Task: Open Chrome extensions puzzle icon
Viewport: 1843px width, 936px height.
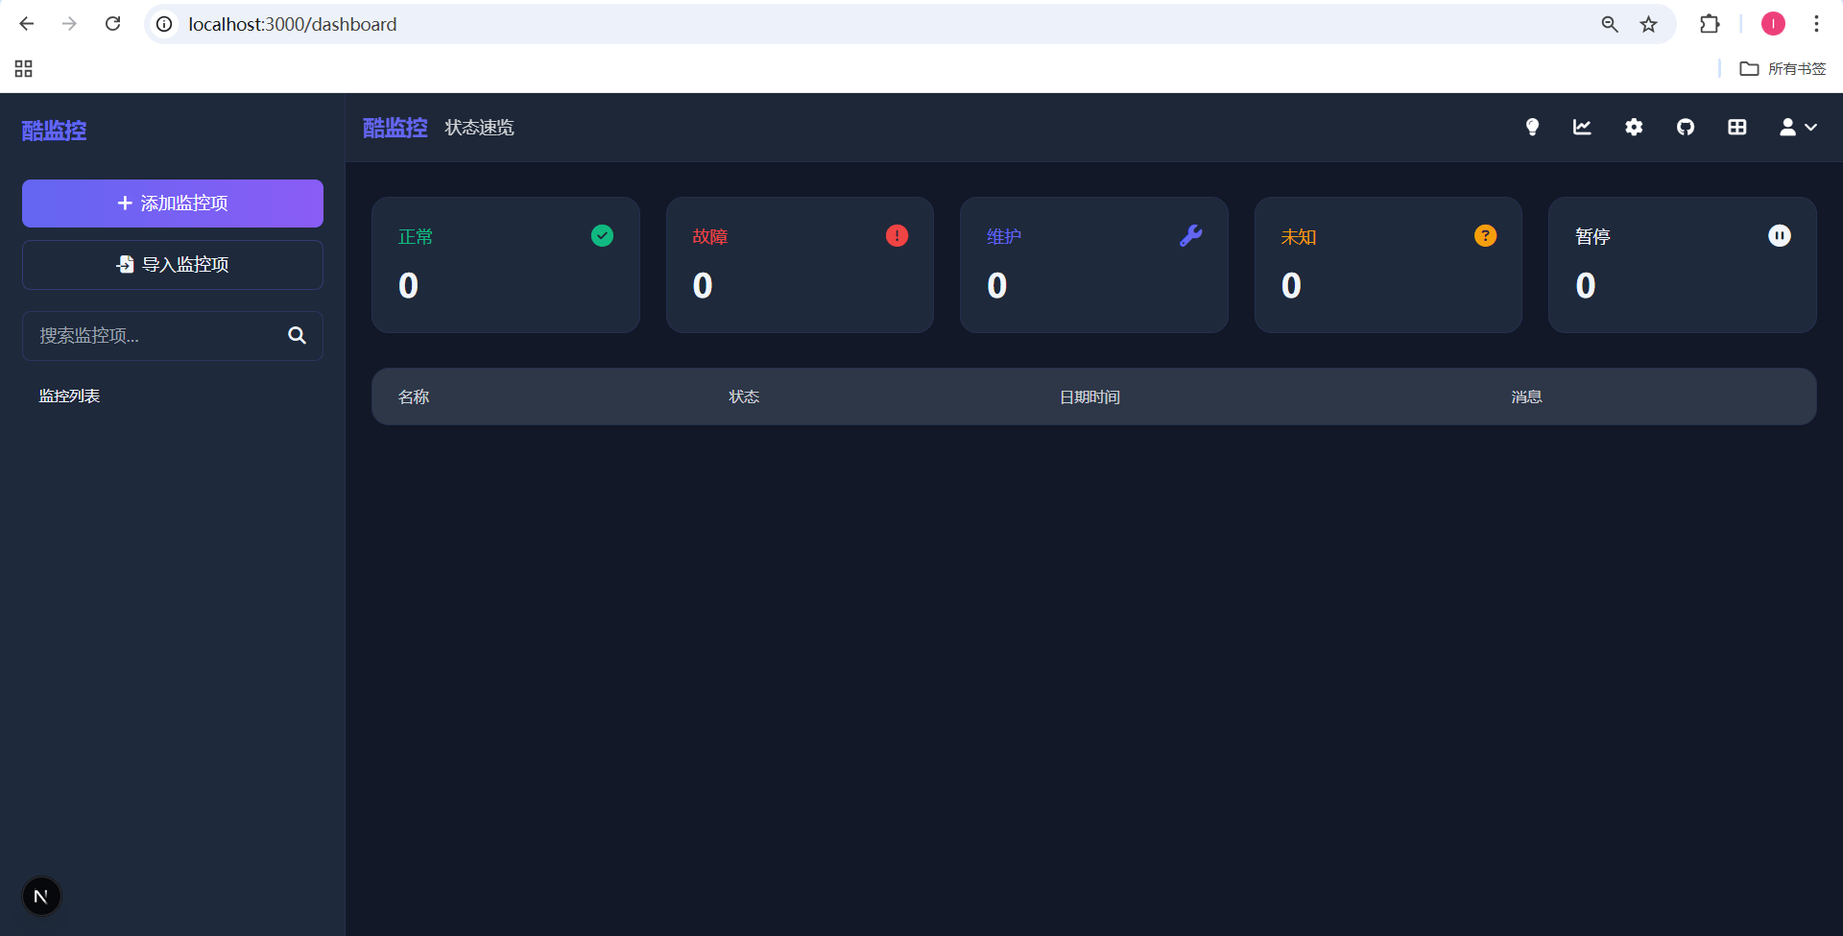Action: coord(1710,24)
